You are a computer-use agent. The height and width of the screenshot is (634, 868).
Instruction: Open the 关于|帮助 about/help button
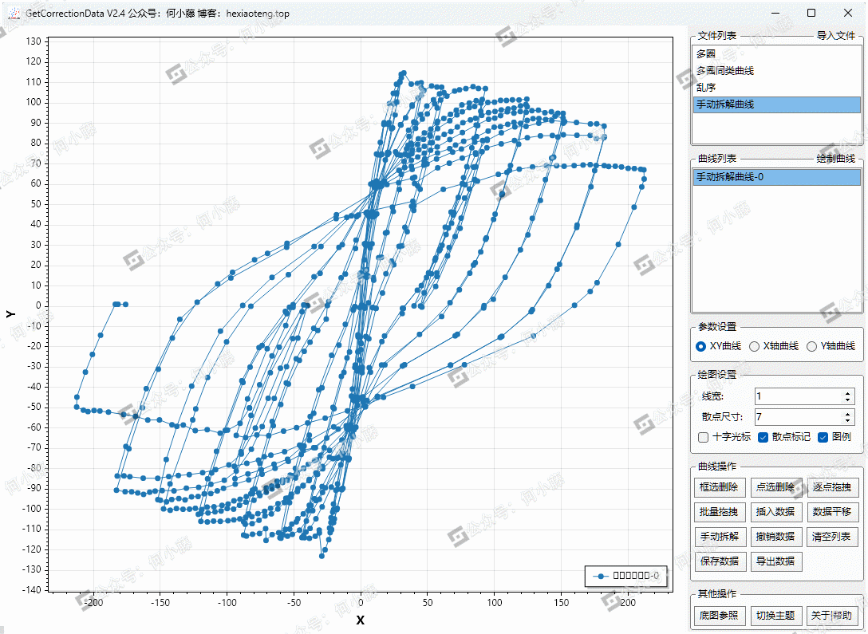(x=831, y=616)
